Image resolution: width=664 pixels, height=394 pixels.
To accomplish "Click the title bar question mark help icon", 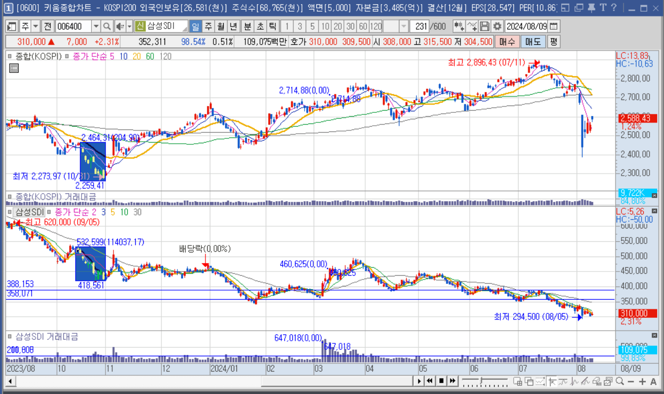I will 614,8.
